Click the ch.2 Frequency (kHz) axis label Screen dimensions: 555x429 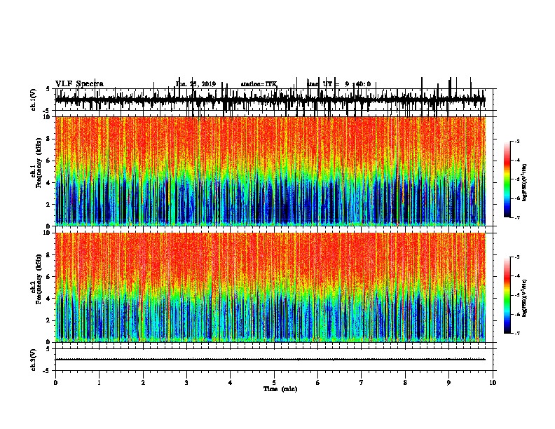[38, 279]
